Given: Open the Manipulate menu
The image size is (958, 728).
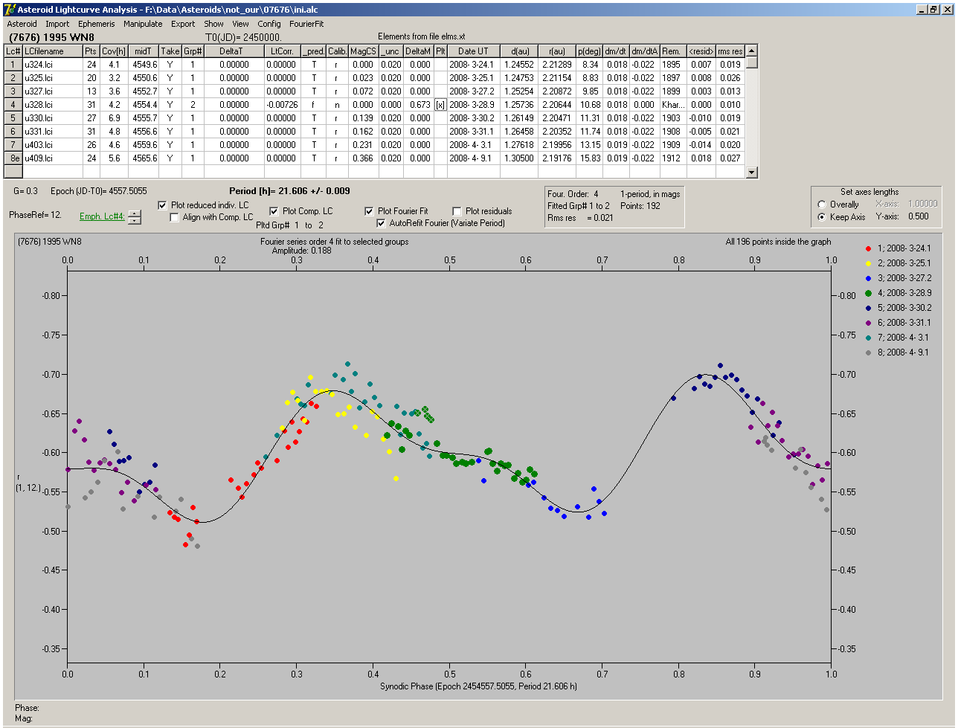Looking at the screenshot, I should pyautogui.click(x=143, y=24).
